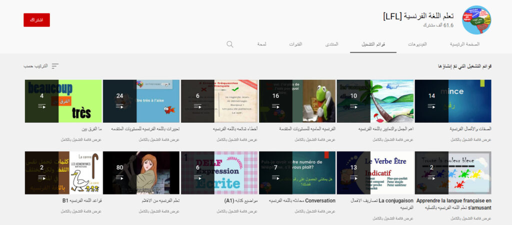Image resolution: width=512 pixels, height=225 pixels.
Task: Open the 'Erreurs fréquentes' playlist thumbnail
Action: [219, 101]
